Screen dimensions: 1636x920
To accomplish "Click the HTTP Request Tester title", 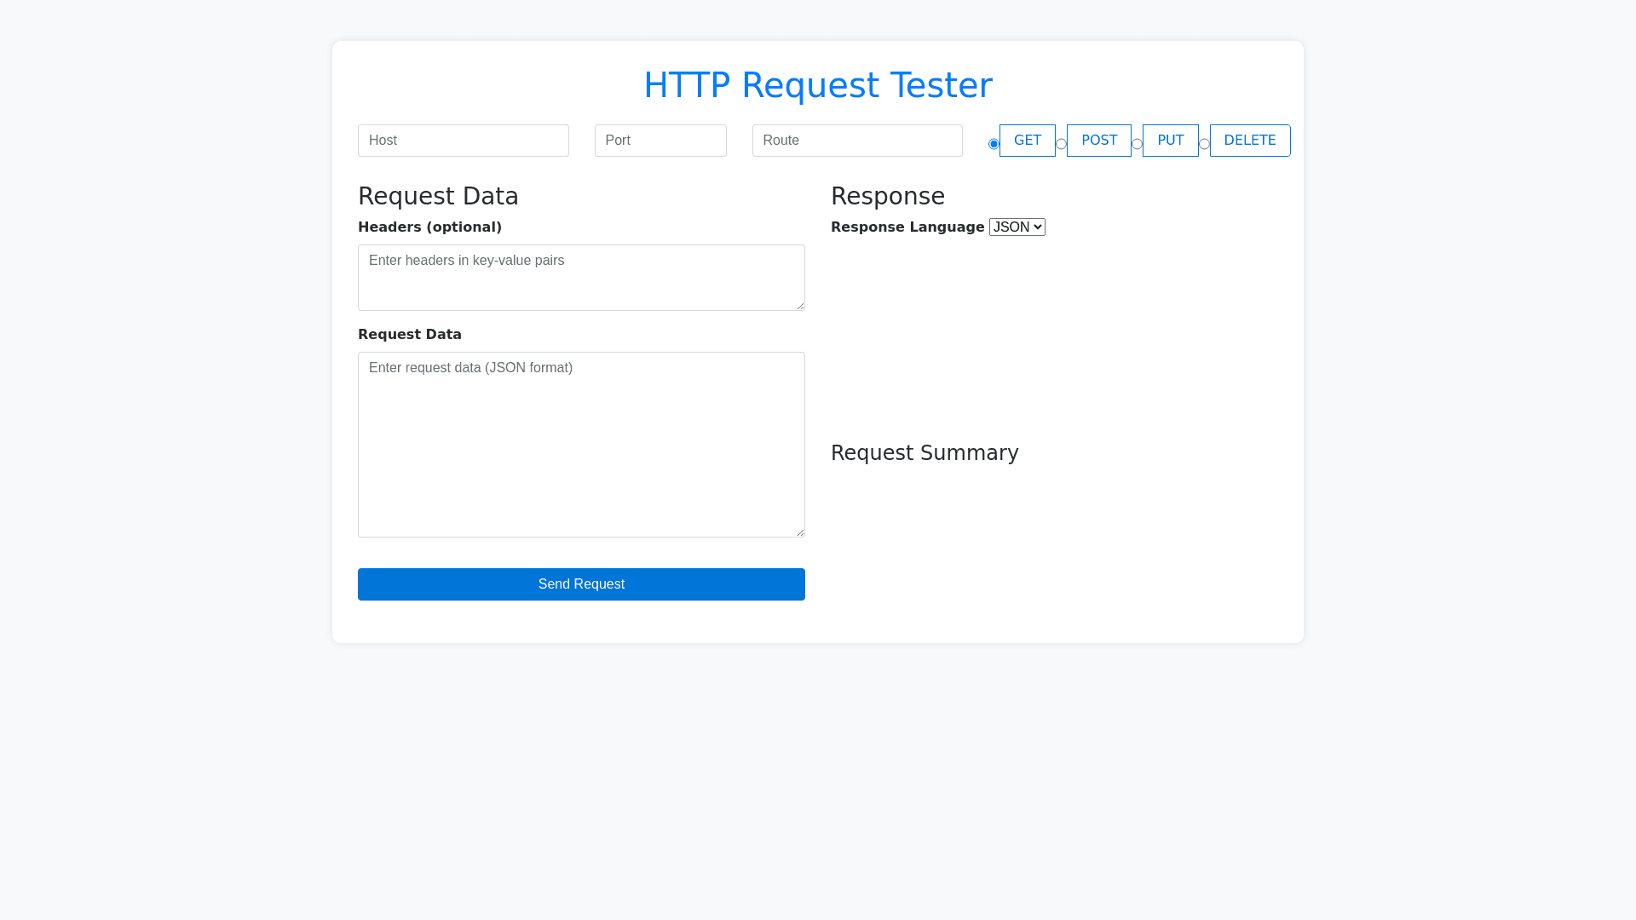I will [817, 85].
